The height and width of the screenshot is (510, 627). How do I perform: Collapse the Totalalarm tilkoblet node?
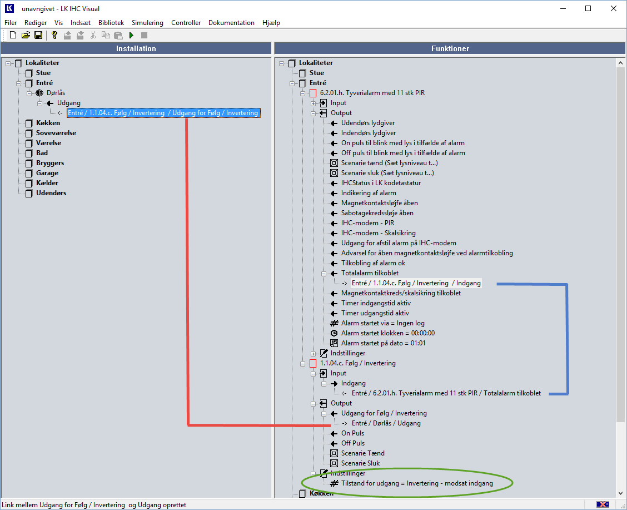324,273
